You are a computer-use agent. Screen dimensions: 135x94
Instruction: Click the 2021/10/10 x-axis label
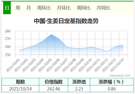85,65
